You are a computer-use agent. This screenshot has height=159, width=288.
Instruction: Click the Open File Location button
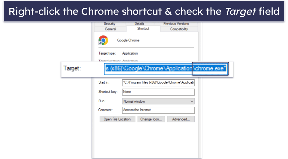(117, 119)
